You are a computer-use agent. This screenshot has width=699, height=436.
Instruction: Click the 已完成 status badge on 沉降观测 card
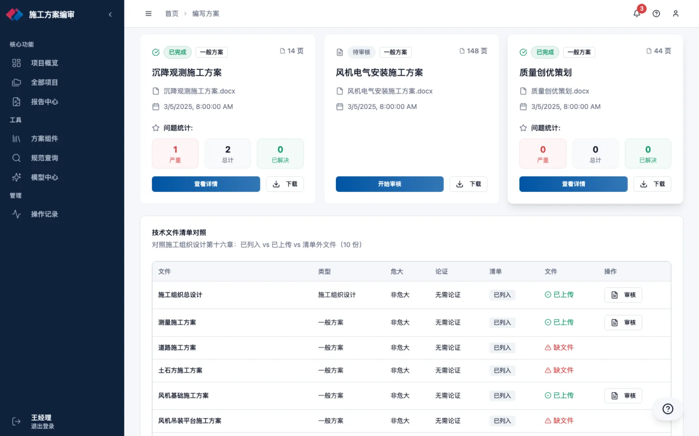tap(177, 52)
